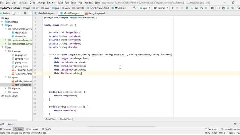Click the layout window icon in the toolbar
The image size is (240, 135).
pos(218,8)
